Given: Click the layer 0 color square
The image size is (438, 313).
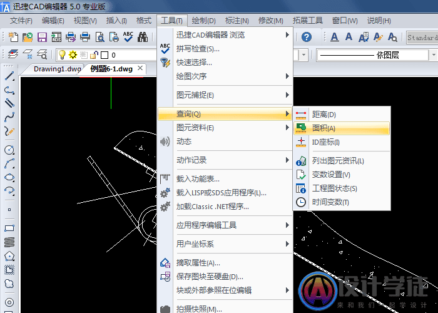Looking at the screenshot, I should point(104,55).
